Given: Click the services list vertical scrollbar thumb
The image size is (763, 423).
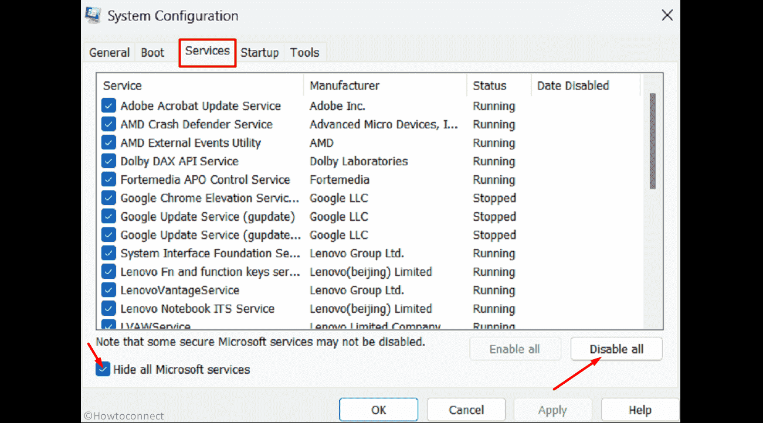Looking at the screenshot, I should (653, 141).
